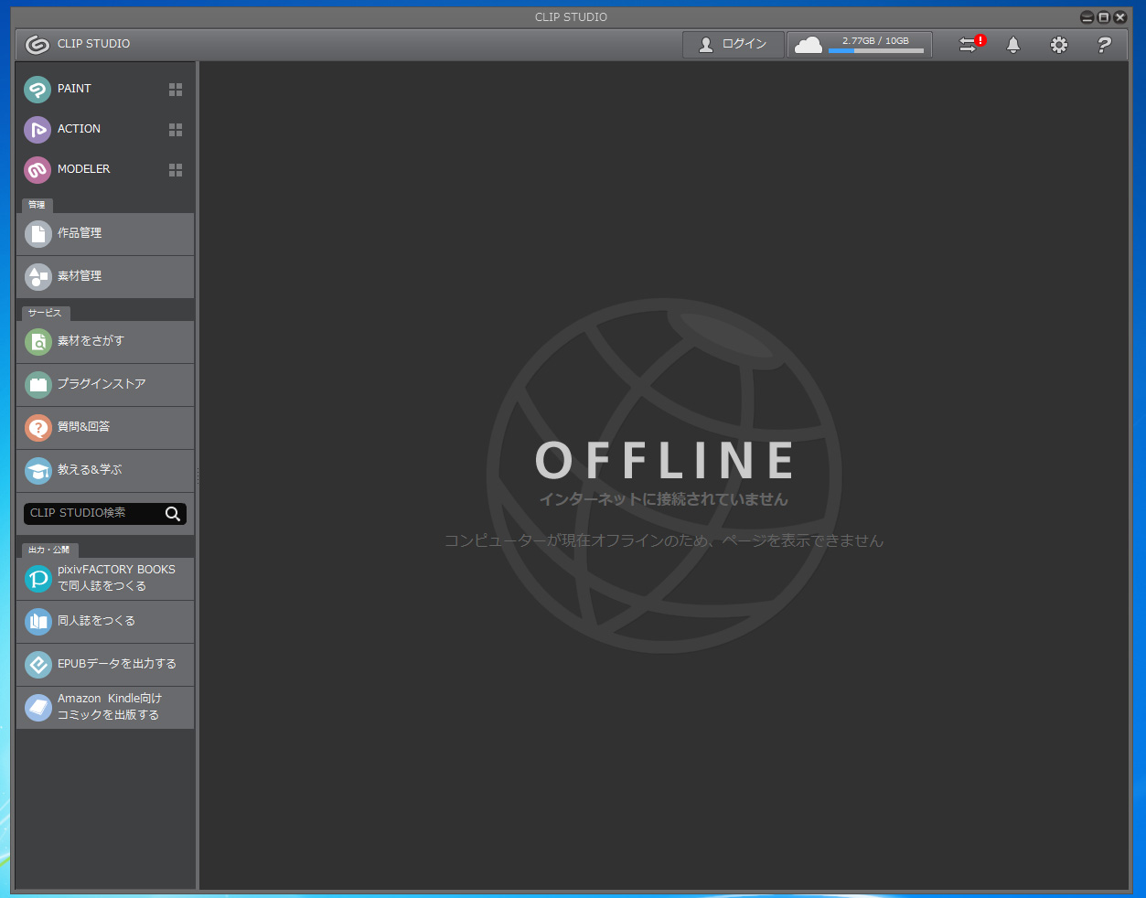The image size is (1146, 898).
Task: Click the ログイン login button
Action: click(733, 45)
